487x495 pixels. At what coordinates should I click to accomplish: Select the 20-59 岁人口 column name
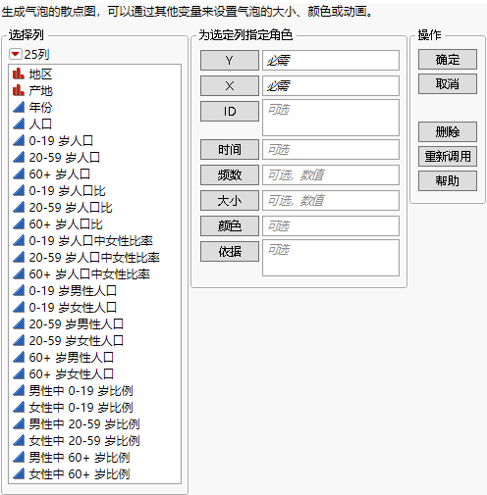pos(65,157)
